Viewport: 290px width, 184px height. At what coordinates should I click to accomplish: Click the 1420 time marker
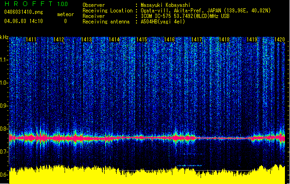279,40
